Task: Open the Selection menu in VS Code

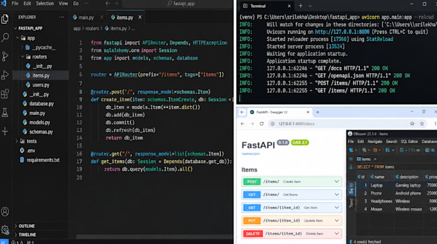Action: 44,3
